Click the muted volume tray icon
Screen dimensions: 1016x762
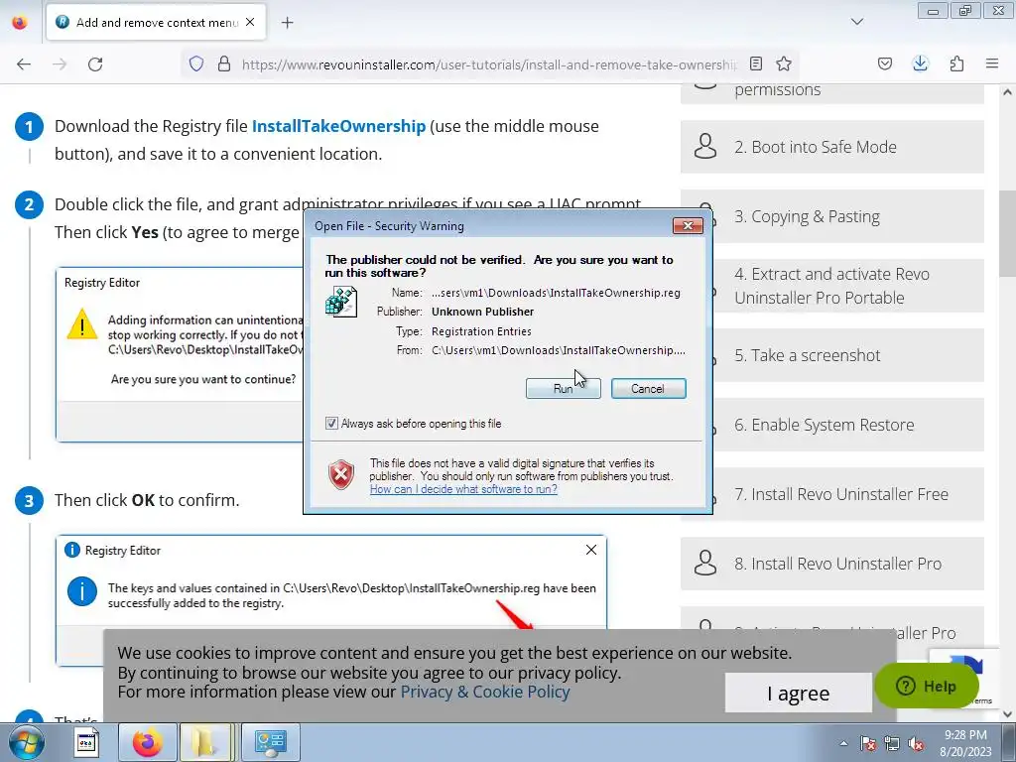(x=916, y=743)
